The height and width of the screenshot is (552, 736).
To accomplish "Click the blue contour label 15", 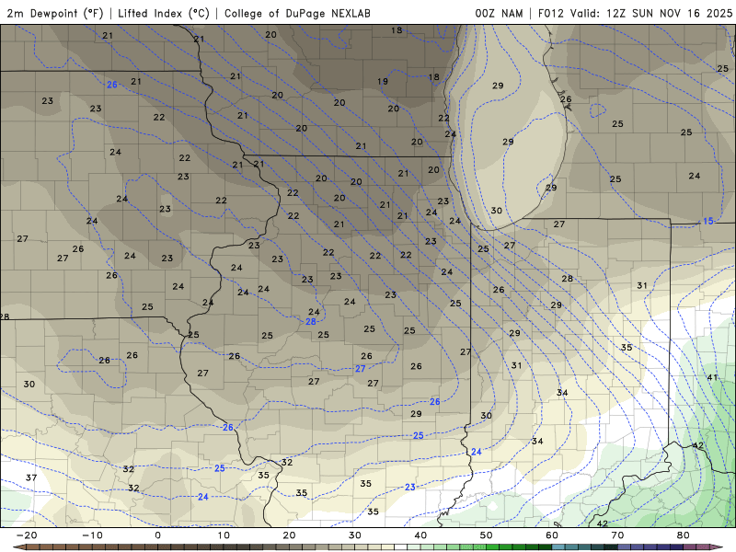I will tap(707, 221).
